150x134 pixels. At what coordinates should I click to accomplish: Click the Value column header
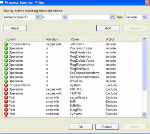click(86, 39)
